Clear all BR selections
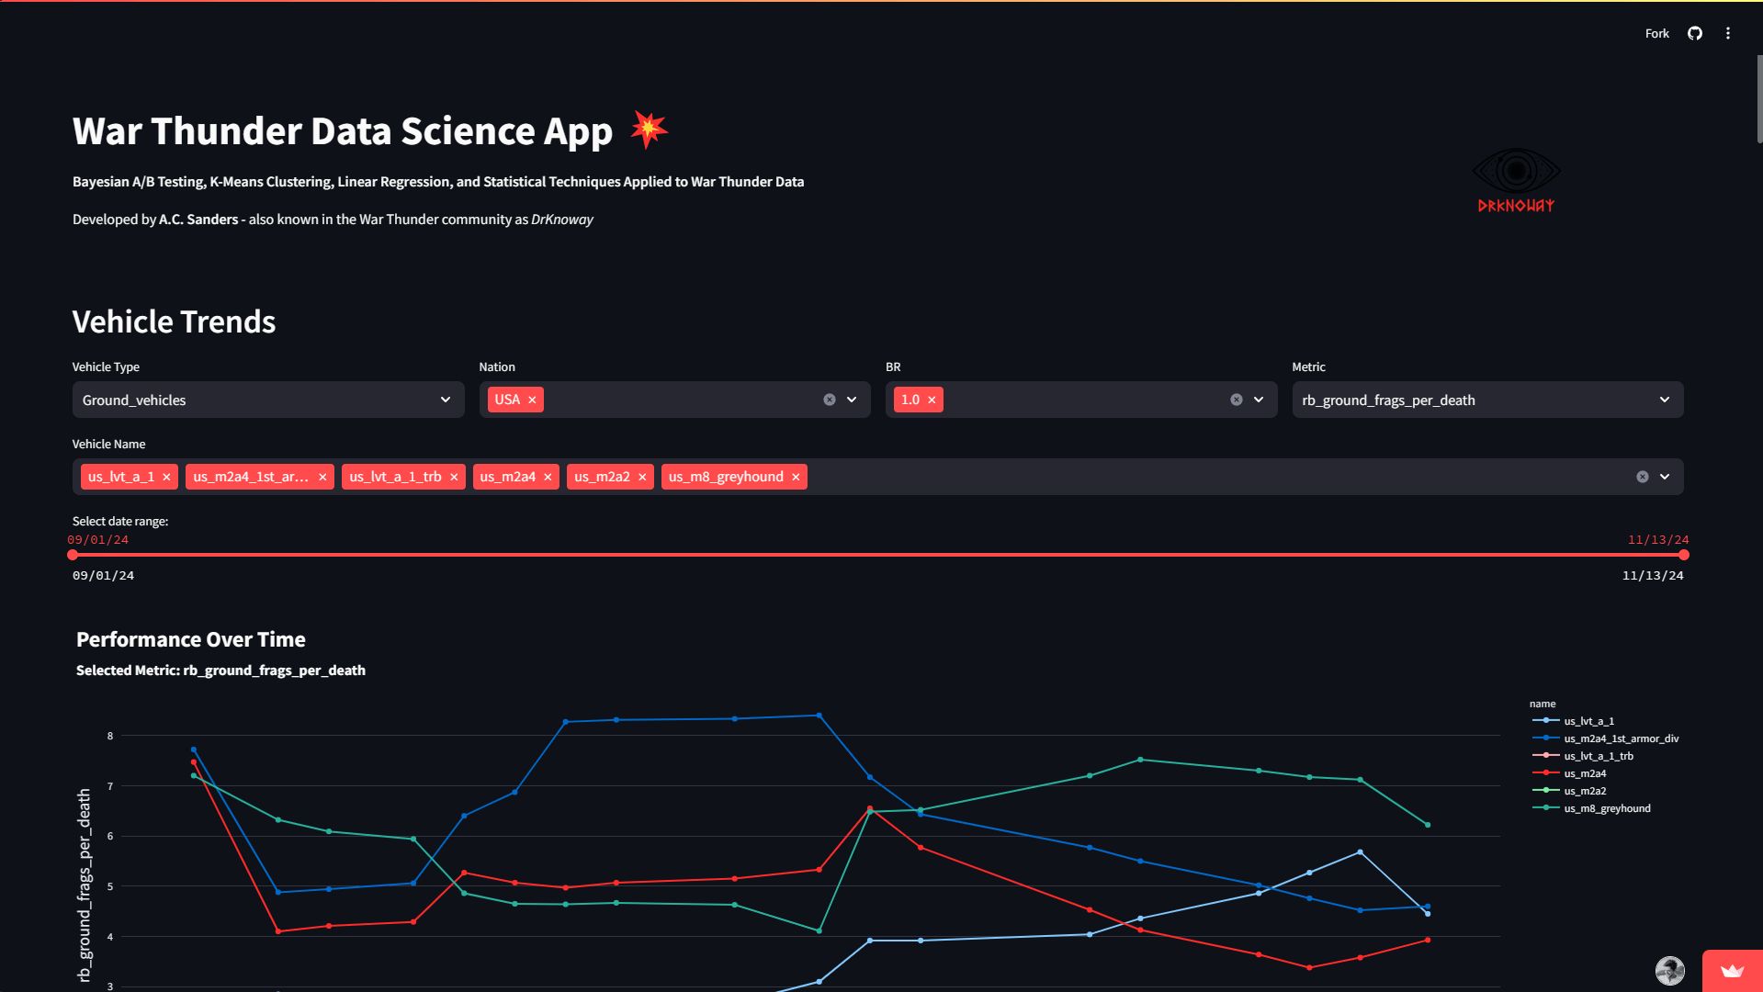 point(1236,400)
